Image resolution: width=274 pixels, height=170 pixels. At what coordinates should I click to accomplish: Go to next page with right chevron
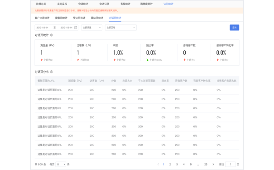(213, 164)
